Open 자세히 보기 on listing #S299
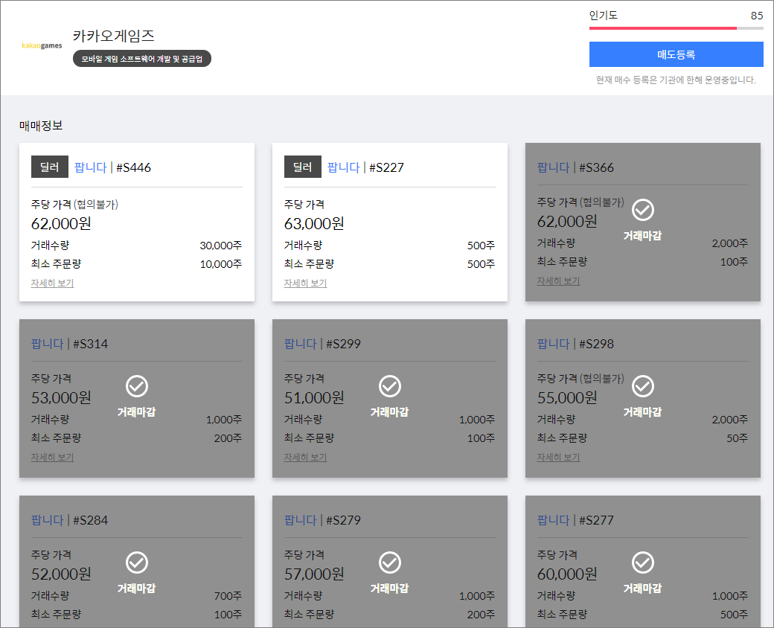 pos(306,458)
